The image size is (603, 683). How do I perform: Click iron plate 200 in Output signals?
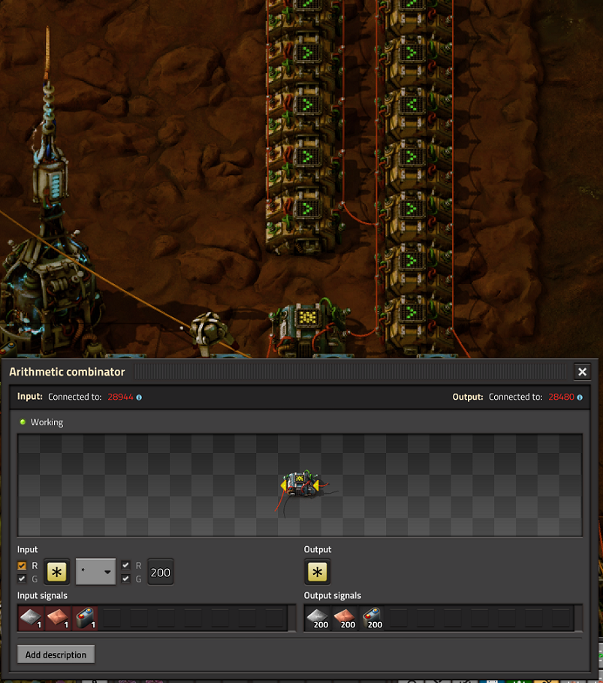(318, 618)
